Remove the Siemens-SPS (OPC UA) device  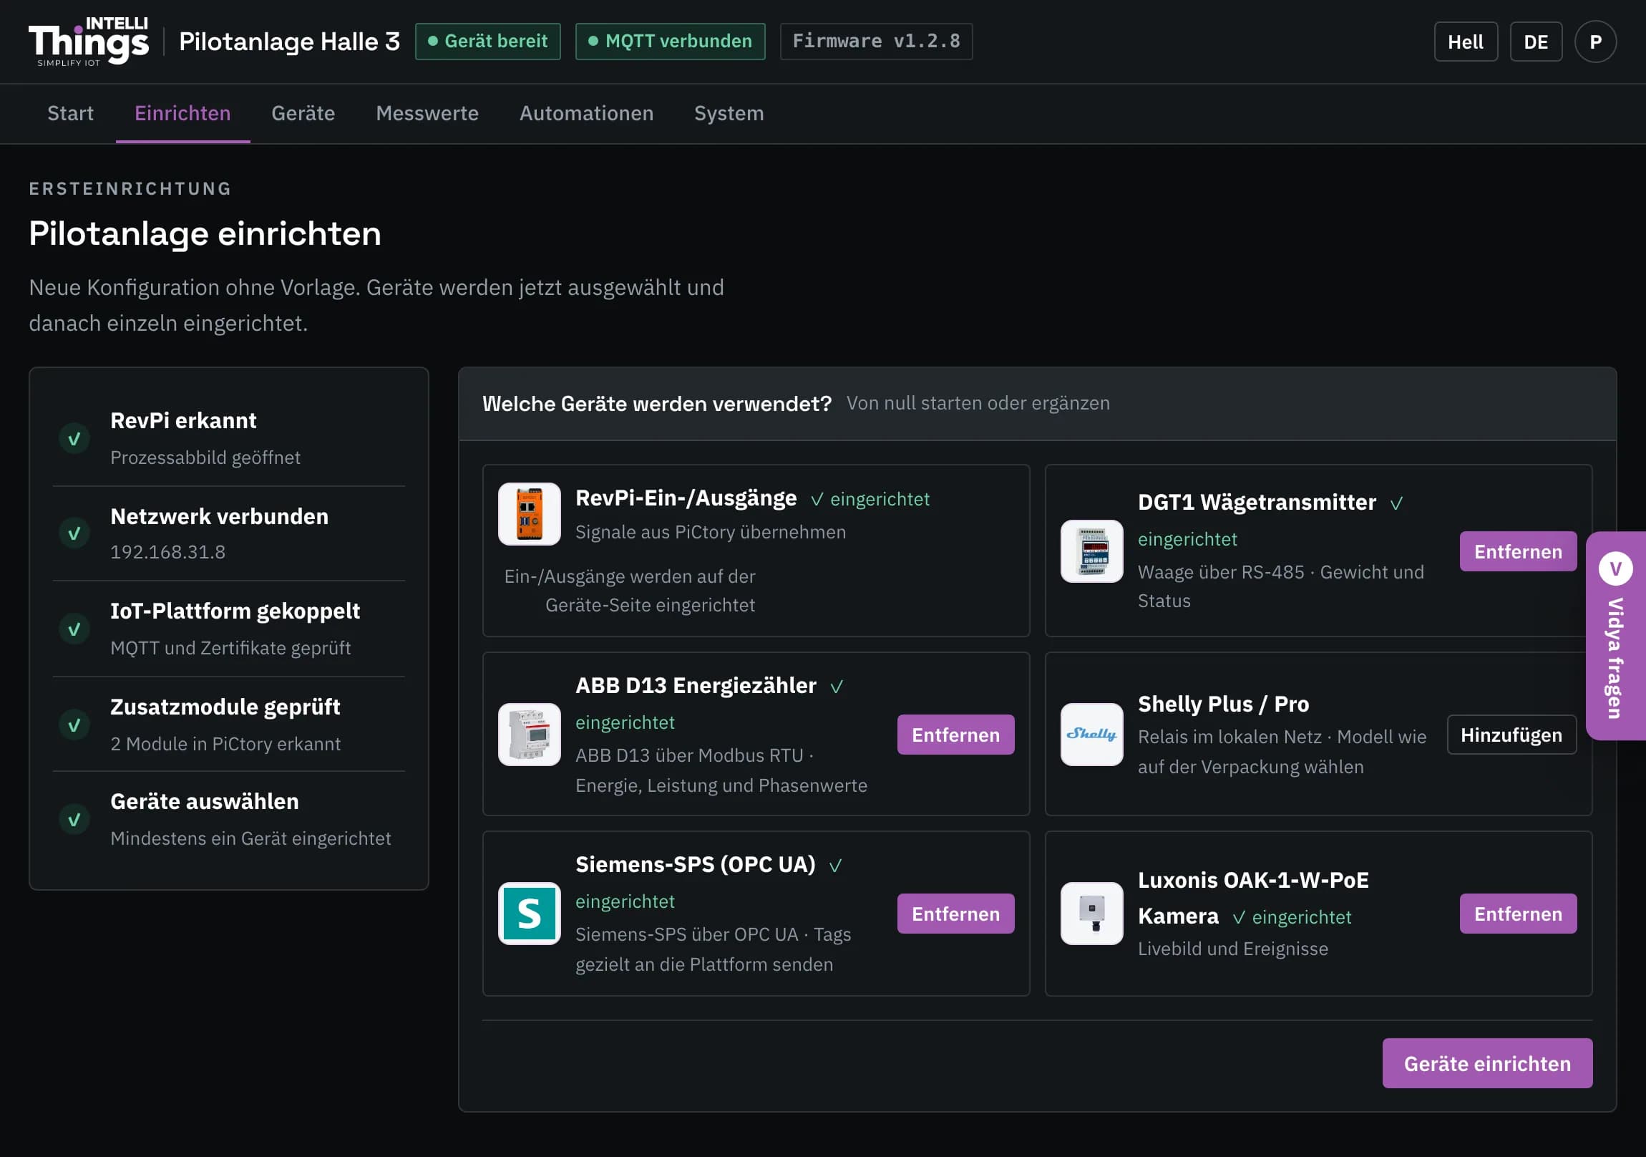point(955,913)
